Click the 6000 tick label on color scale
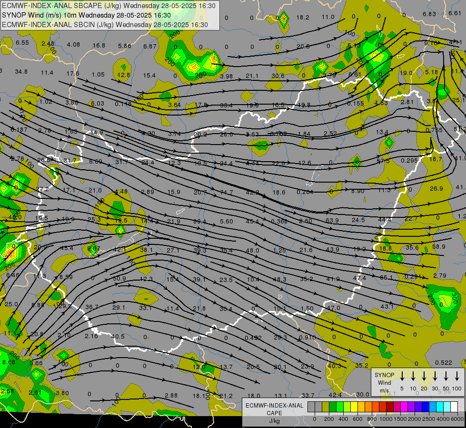The image size is (466, 428). pos(457,419)
